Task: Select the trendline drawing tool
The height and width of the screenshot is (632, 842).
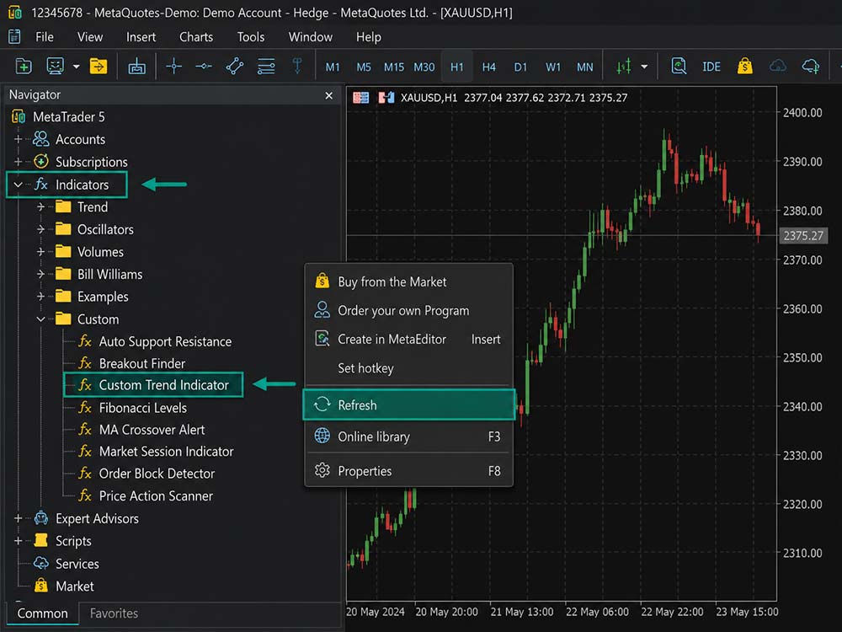Action: (235, 66)
